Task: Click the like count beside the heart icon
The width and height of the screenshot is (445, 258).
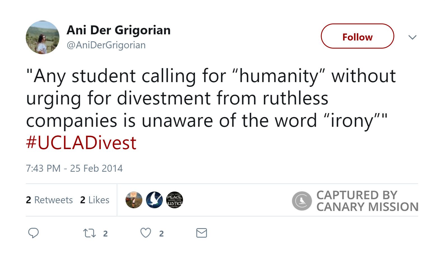Action: [x=161, y=234]
